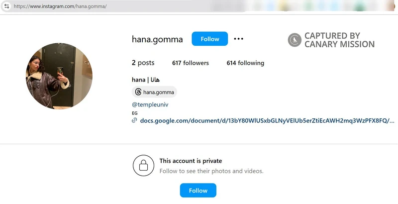Click the Captured by Canary Mission text

pyautogui.click(x=339, y=40)
